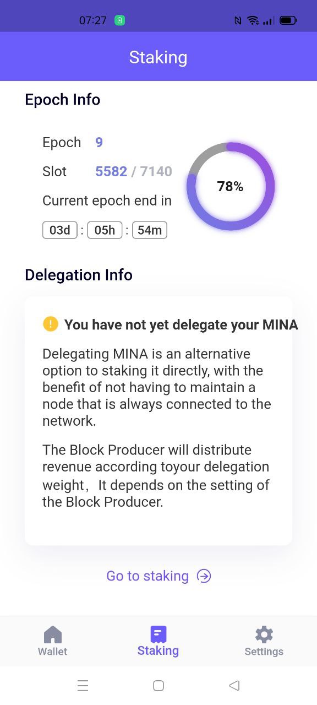Open the Settings gear icon

pos(264,634)
